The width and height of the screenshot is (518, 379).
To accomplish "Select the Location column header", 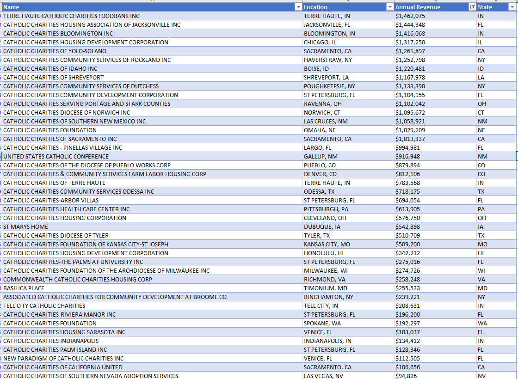I will point(348,7).
